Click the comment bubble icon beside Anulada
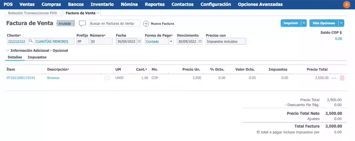Viewport: 355px width, 141px height. tap(82, 23)
